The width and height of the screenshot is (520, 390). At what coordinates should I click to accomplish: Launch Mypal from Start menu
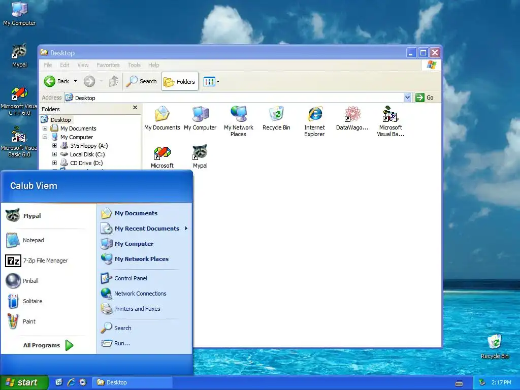(x=46, y=215)
